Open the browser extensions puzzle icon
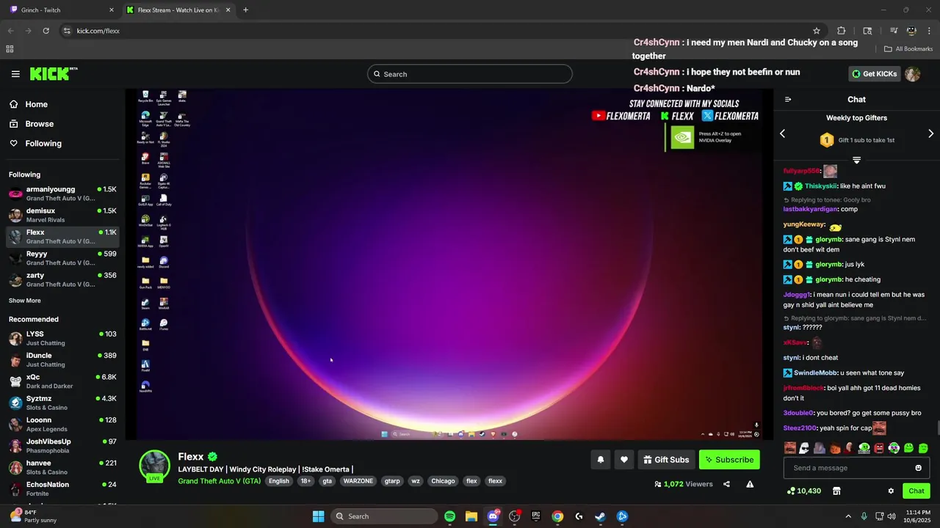The height and width of the screenshot is (528, 940). (x=842, y=31)
